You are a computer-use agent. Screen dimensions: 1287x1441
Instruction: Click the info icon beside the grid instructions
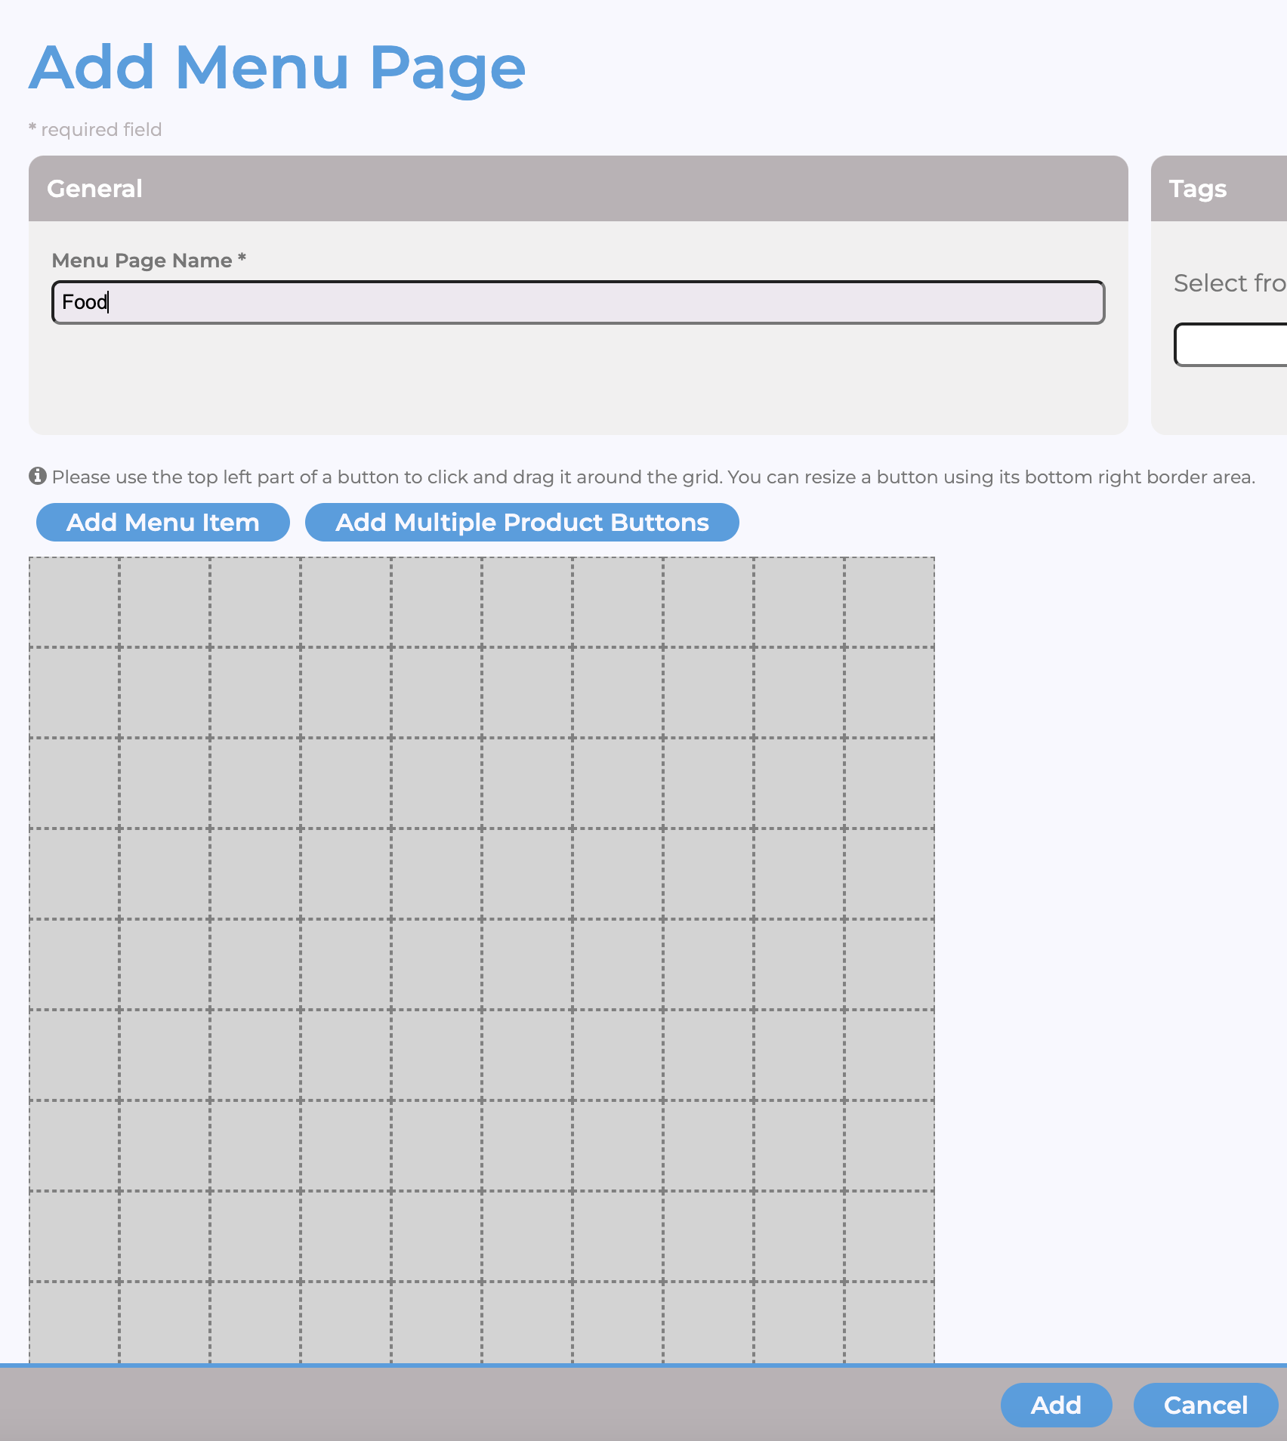click(38, 476)
